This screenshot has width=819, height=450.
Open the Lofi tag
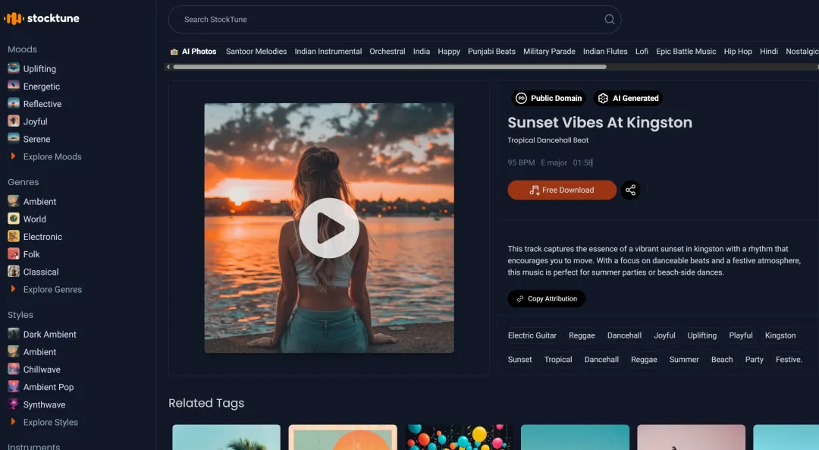[x=642, y=51]
